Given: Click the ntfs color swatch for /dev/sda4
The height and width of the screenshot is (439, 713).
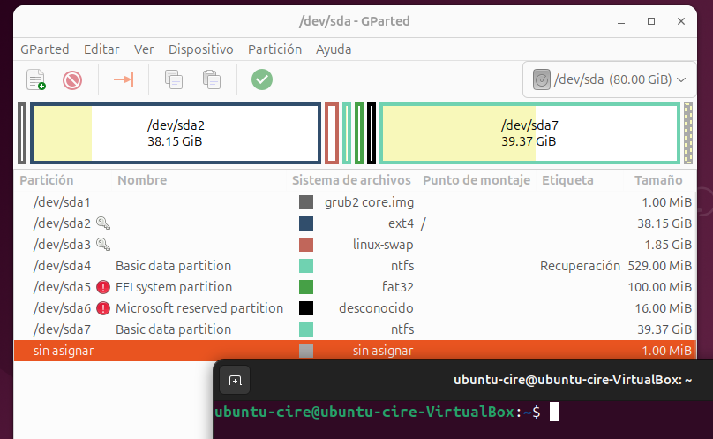Looking at the screenshot, I should (x=306, y=266).
